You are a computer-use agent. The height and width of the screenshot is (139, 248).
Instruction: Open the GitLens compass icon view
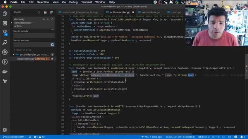pos(5,62)
